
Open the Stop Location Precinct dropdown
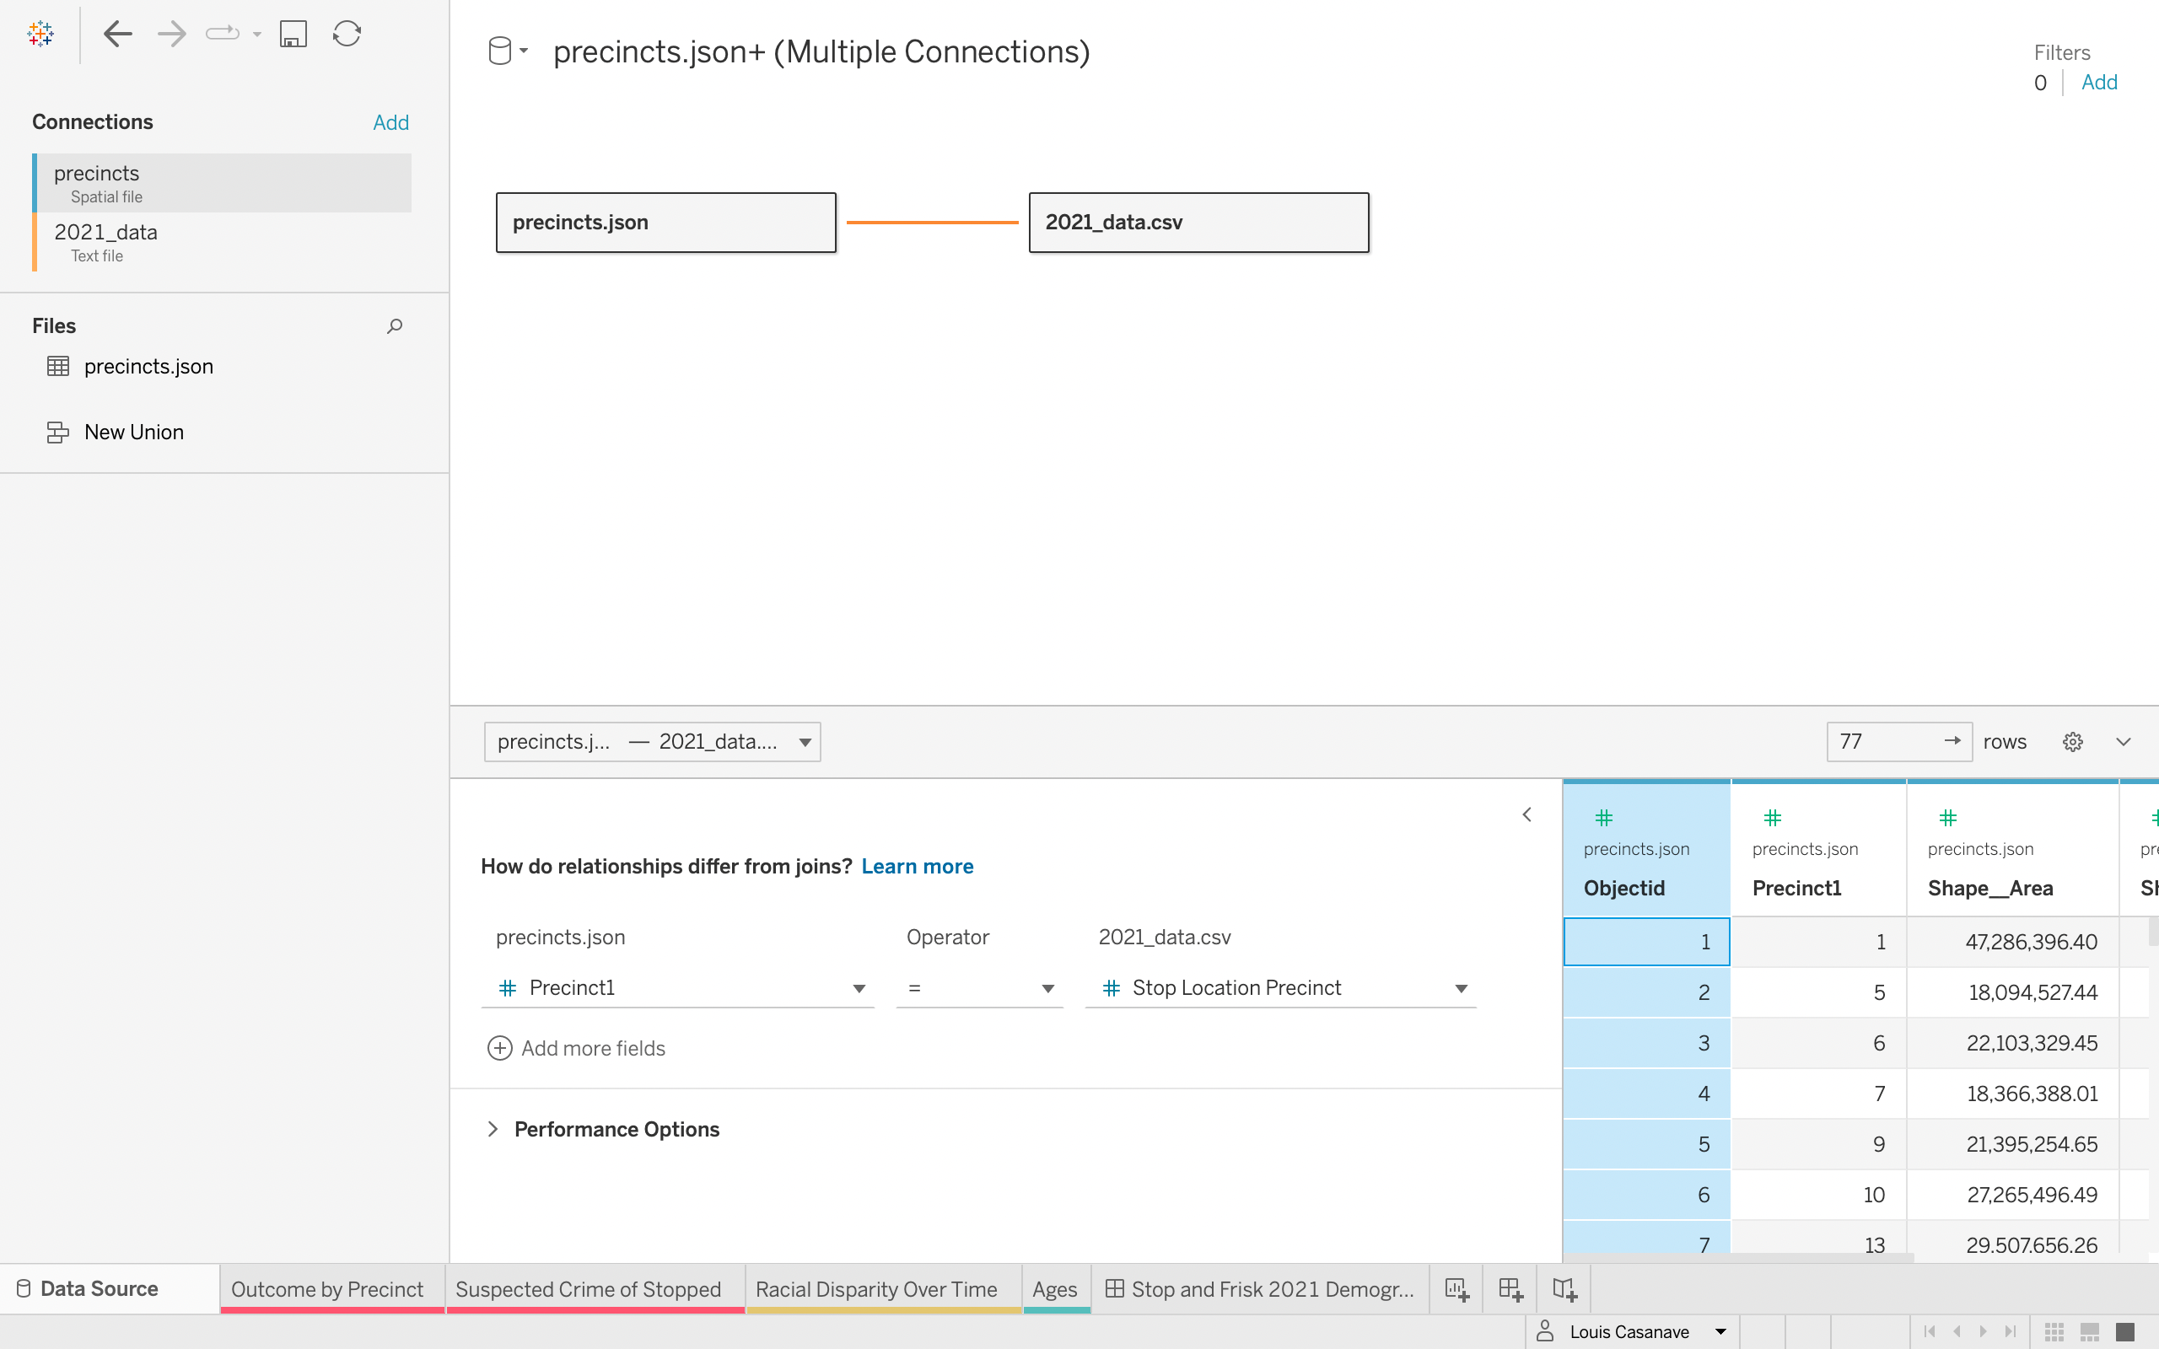point(1461,988)
